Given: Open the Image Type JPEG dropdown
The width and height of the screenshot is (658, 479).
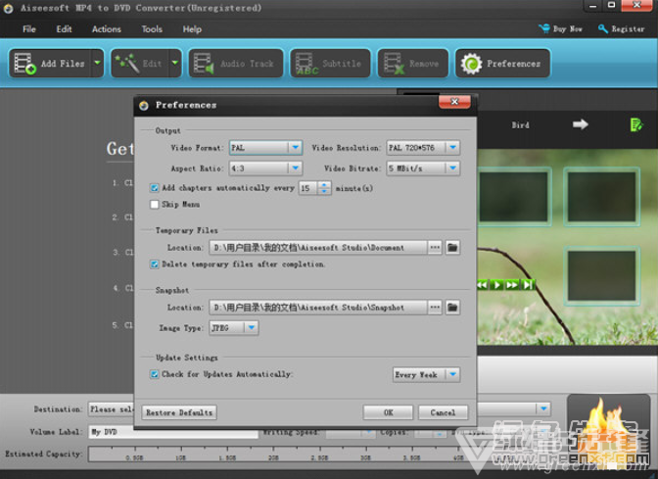Looking at the screenshot, I should pyautogui.click(x=234, y=328).
